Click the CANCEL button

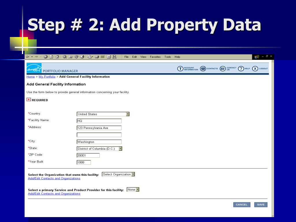pyautogui.click(x=242, y=205)
